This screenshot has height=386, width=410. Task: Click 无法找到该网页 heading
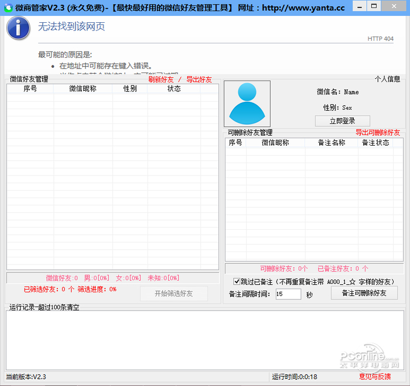(71, 26)
